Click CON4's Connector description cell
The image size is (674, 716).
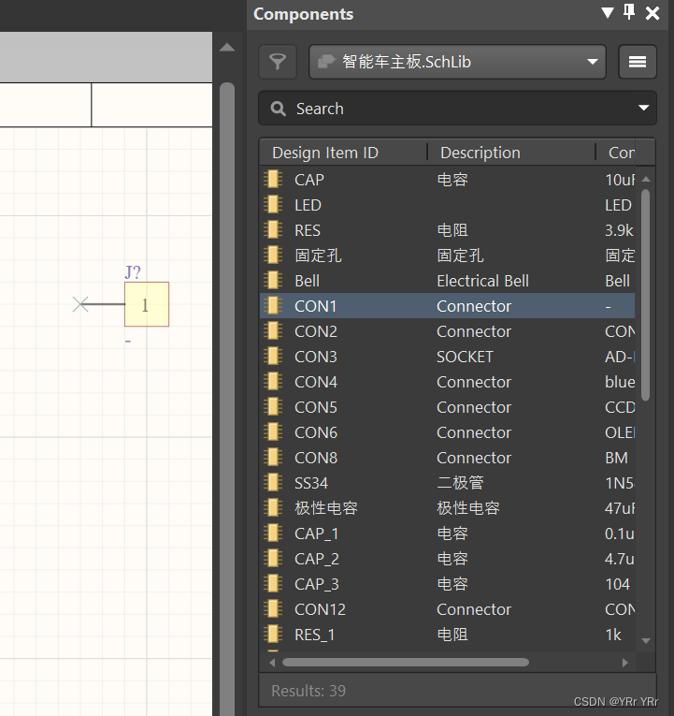coord(474,382)
